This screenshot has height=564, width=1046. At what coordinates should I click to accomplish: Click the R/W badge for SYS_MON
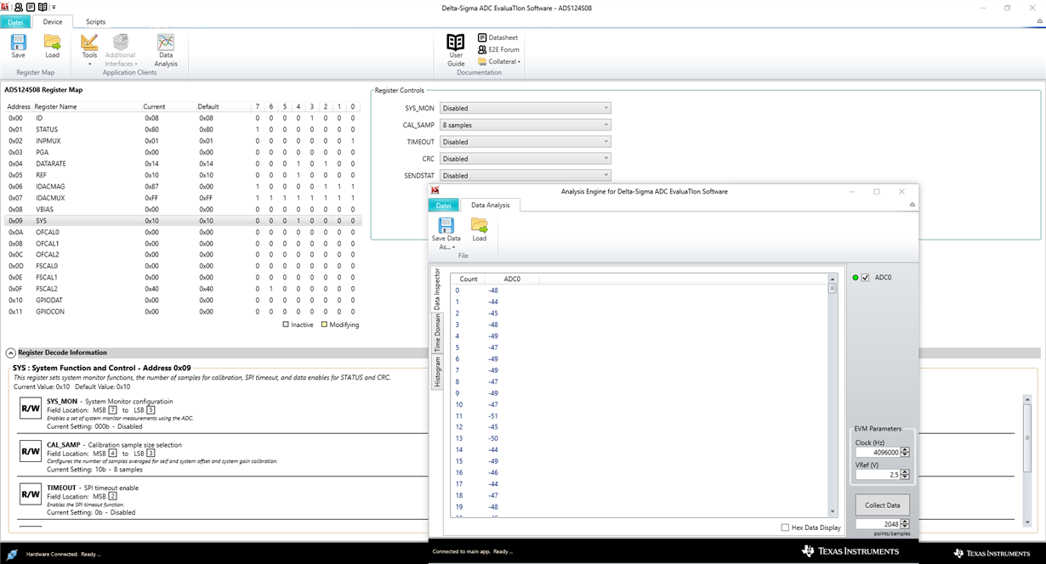pos(30,409)
